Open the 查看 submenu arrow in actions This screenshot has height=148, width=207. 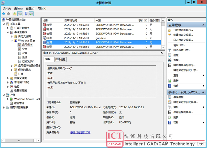(203, 75)
